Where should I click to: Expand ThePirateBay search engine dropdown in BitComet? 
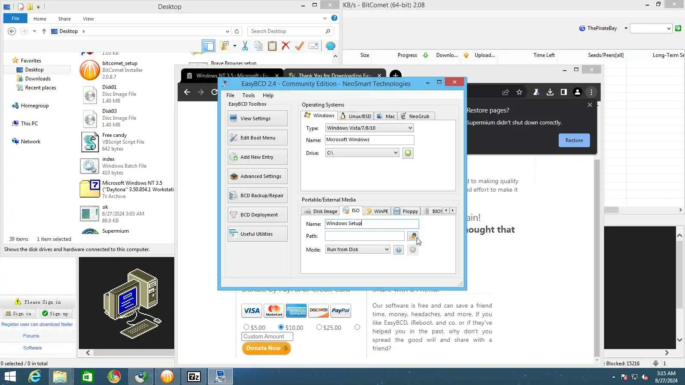pos(626,28)
